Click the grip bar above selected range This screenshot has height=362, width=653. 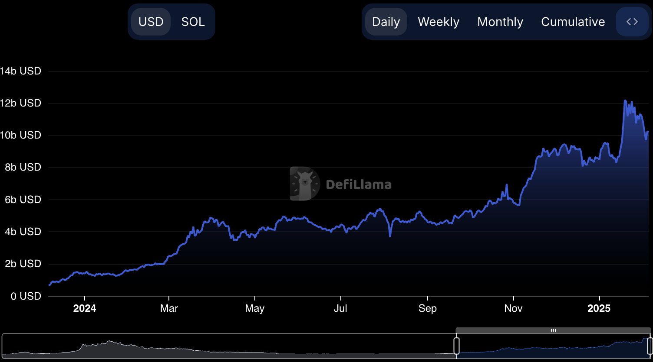(553, 330)
